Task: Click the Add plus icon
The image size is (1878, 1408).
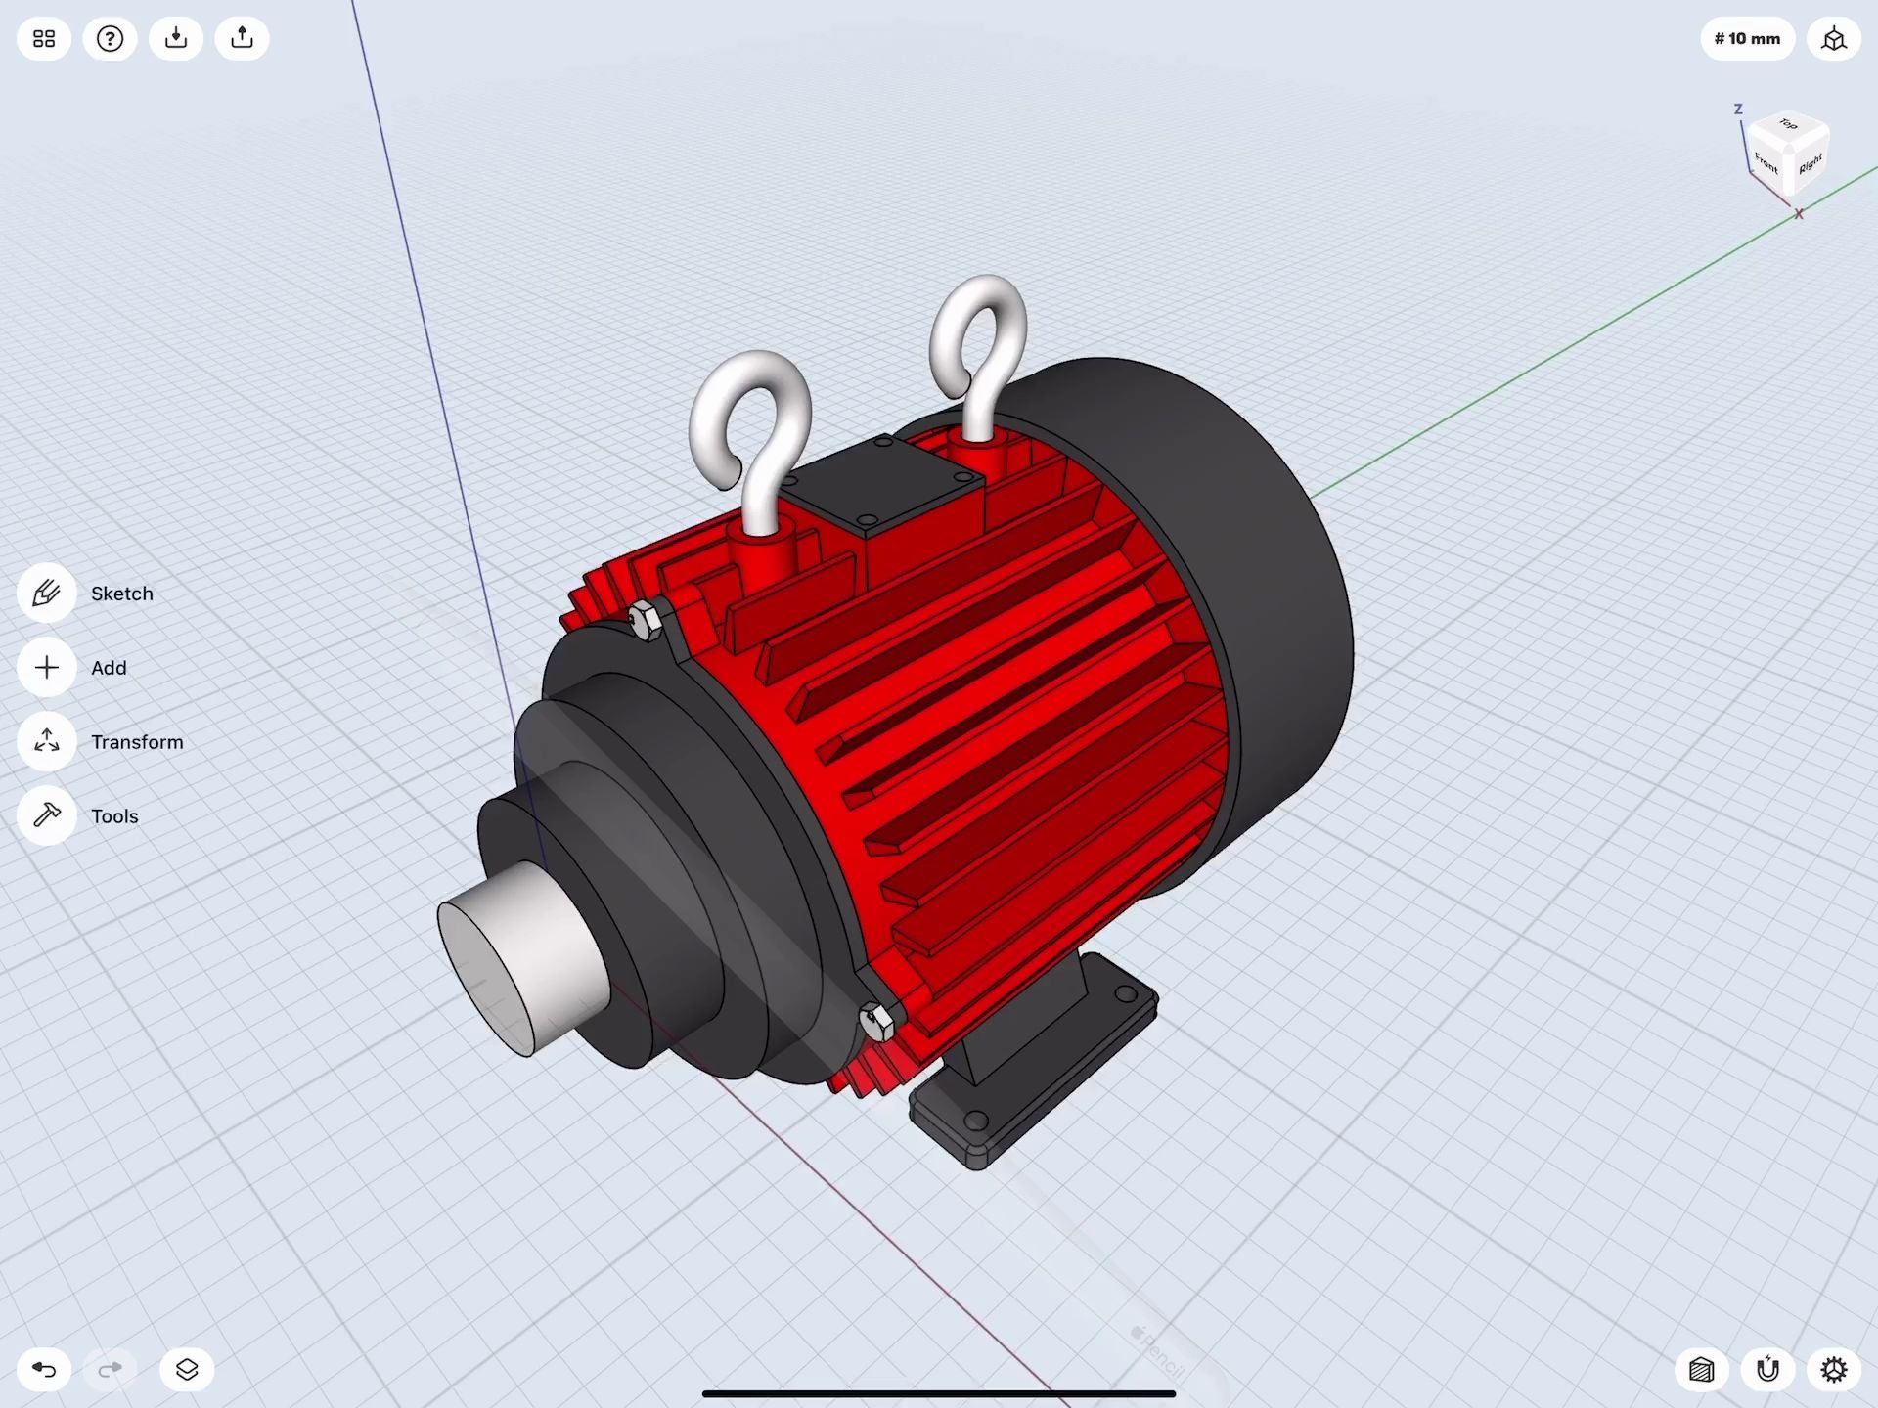Action: pos(46,668)
